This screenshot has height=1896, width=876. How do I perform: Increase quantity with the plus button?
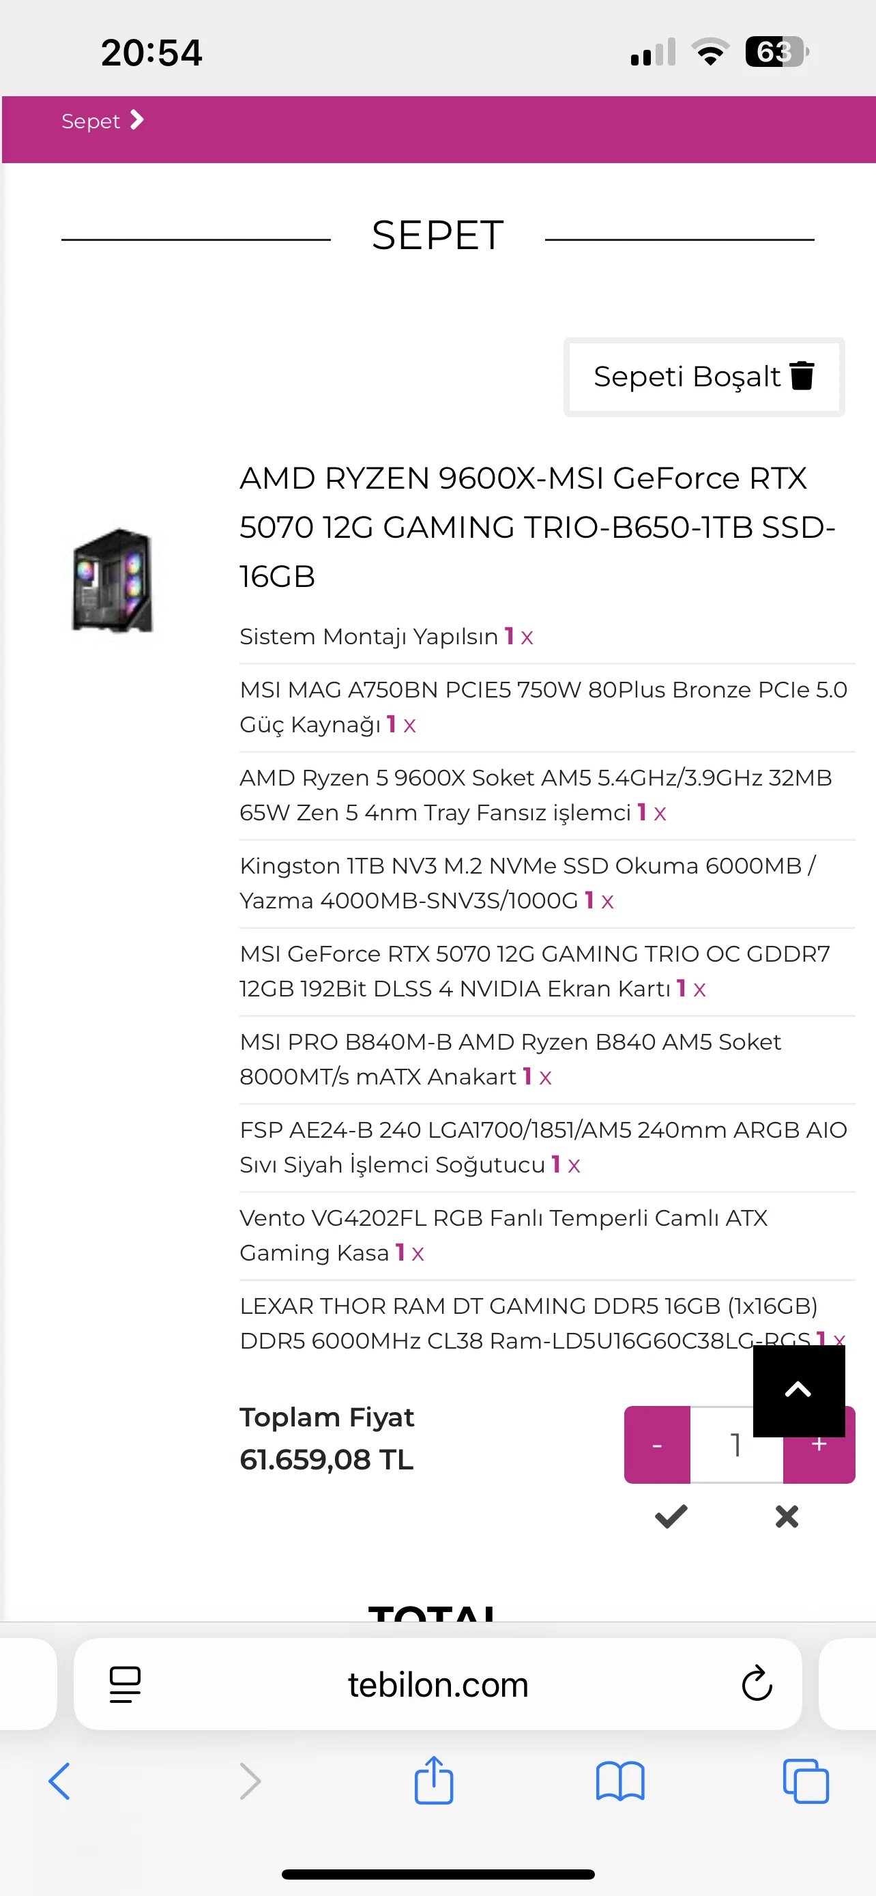(819, 1459)
